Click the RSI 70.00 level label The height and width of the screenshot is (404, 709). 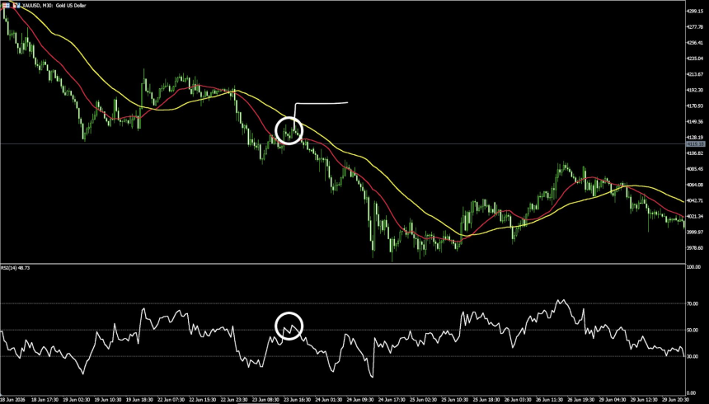(x=693, y=304)
